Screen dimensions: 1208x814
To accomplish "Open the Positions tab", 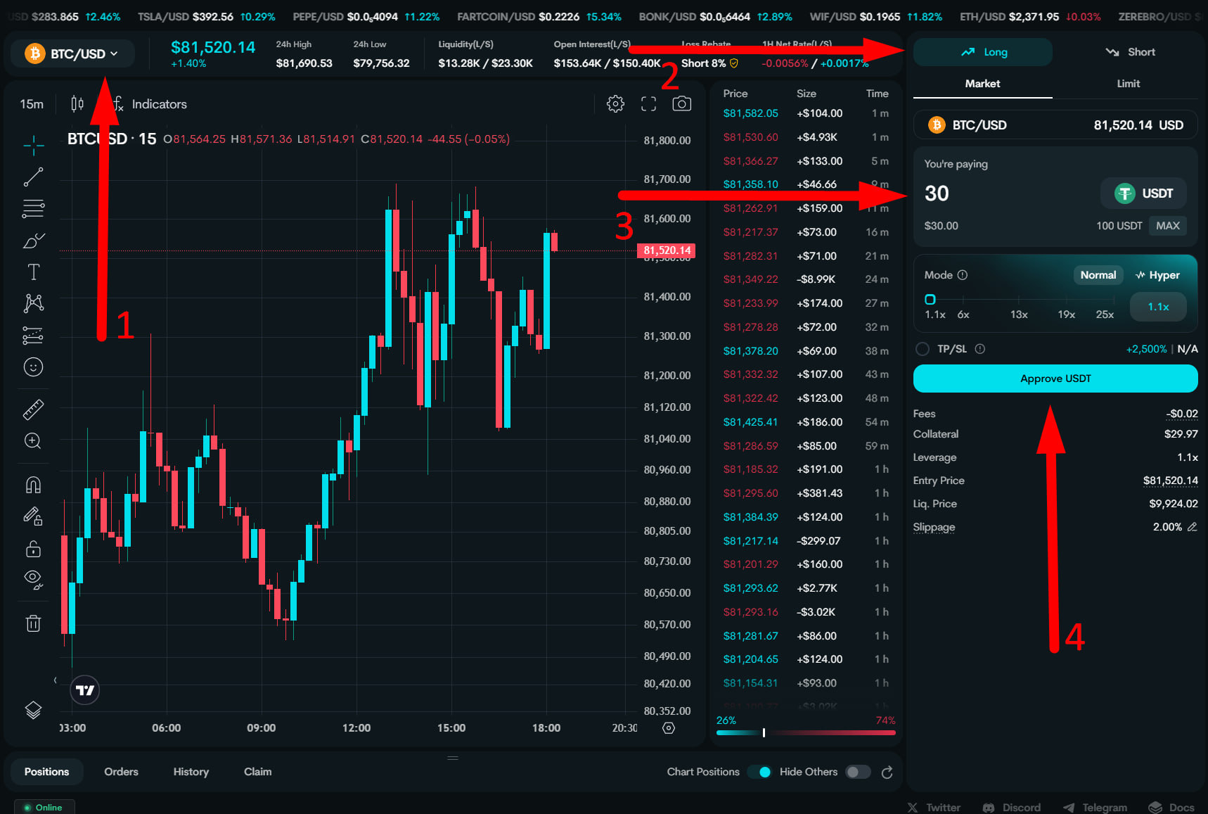I will coord(46,772).
